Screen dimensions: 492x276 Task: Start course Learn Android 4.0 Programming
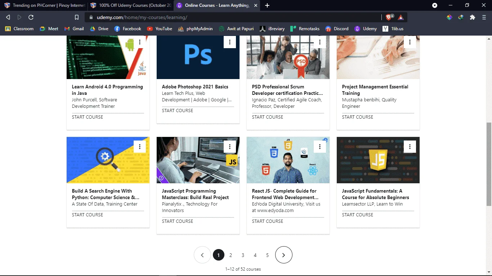(88, 117)
